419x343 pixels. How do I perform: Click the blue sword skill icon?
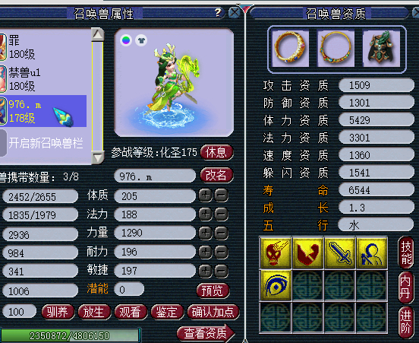click(x=339, y=253)
